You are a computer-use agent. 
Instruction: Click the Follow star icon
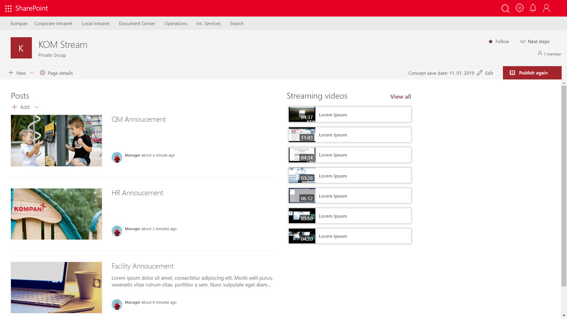point(491,42)
